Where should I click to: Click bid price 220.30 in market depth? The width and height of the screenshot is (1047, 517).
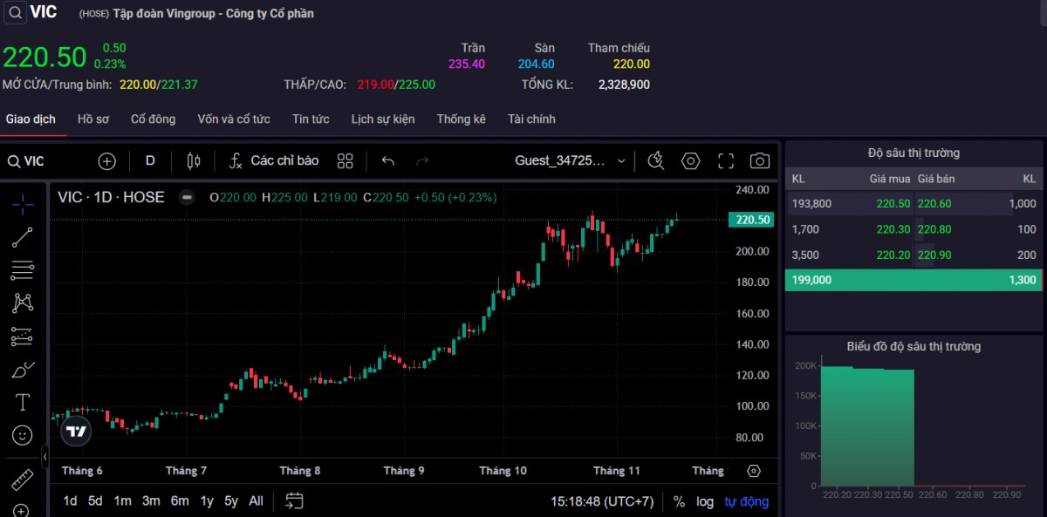tap(893, 229)
